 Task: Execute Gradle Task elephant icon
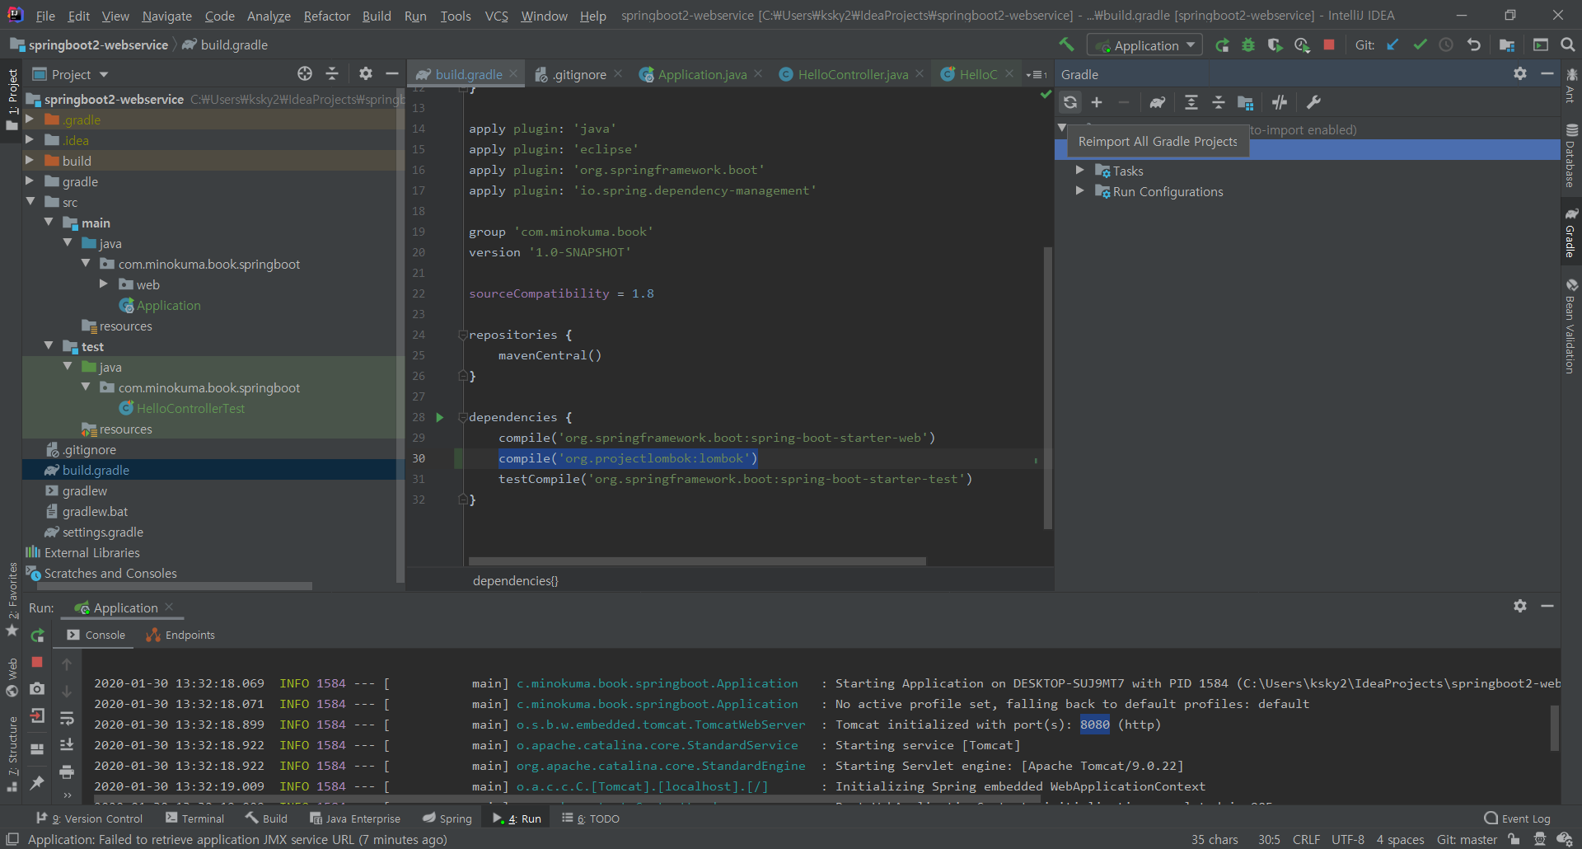pos(1158,102)
